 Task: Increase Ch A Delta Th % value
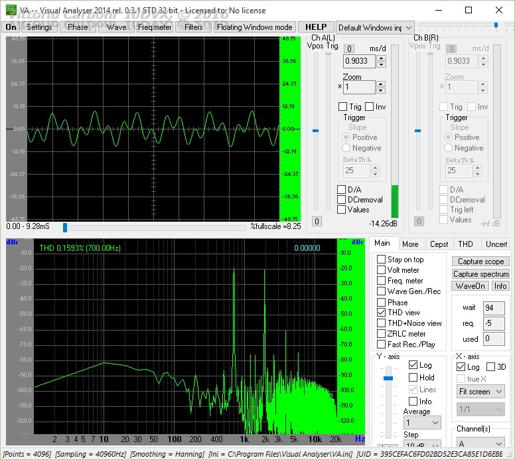tap(376, 167)
